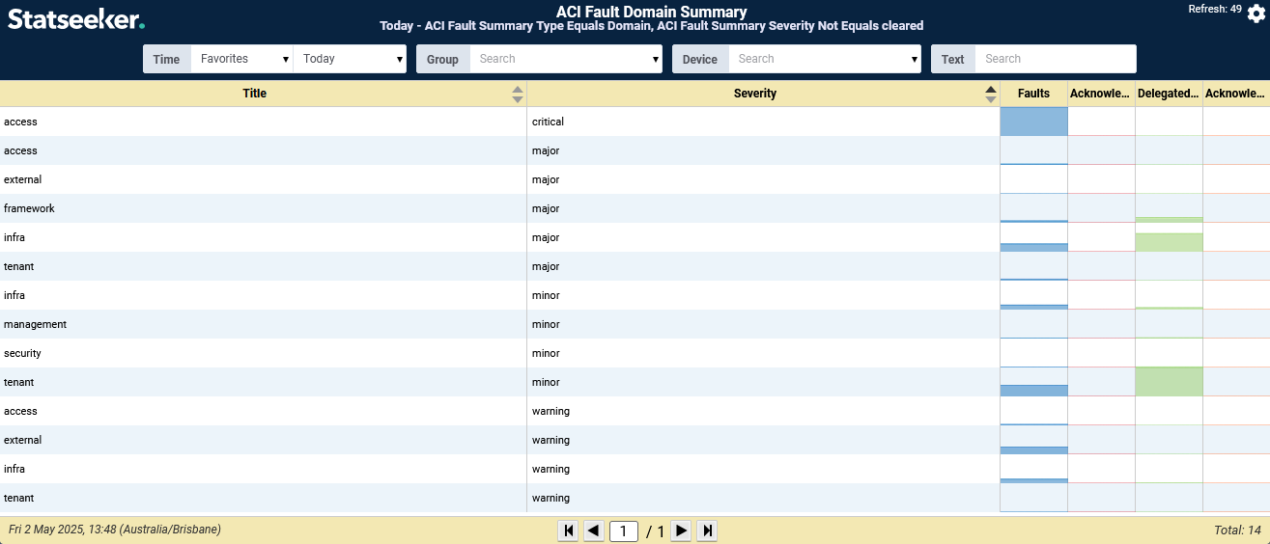
Task: Click the 'critical' severity cell
Action: pyautogui.click(x=548, y=122)
